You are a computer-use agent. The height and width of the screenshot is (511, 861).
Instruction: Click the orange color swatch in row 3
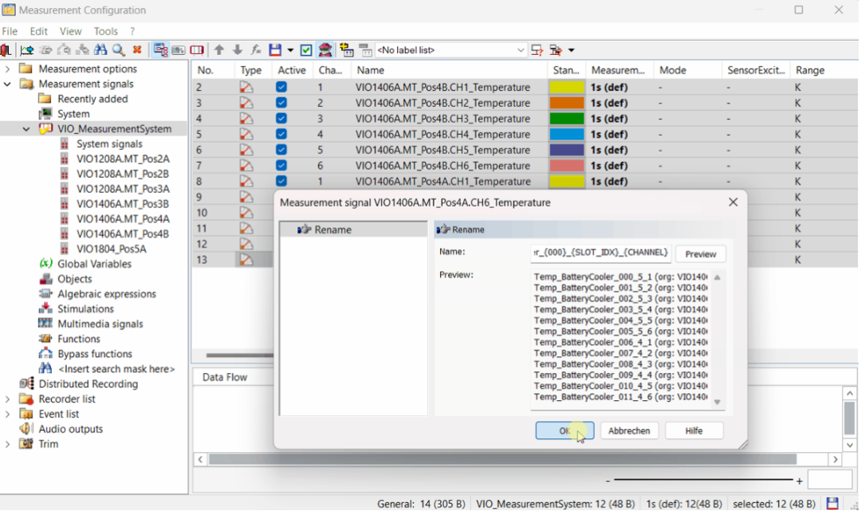pos(566,104)
